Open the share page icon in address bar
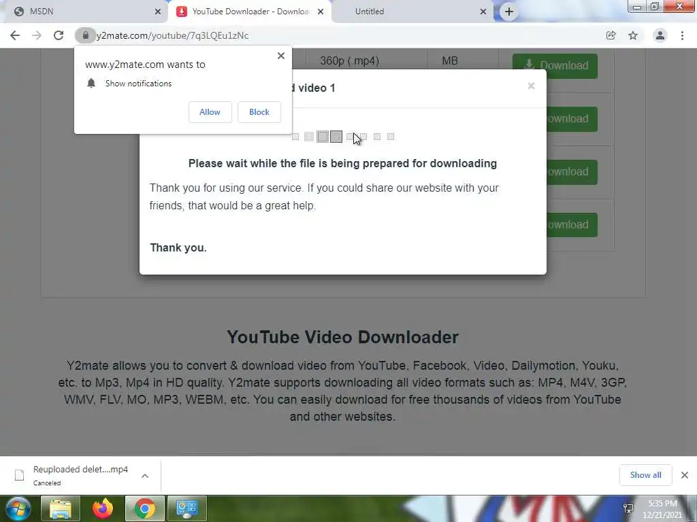697x522 pixels. 611,35
